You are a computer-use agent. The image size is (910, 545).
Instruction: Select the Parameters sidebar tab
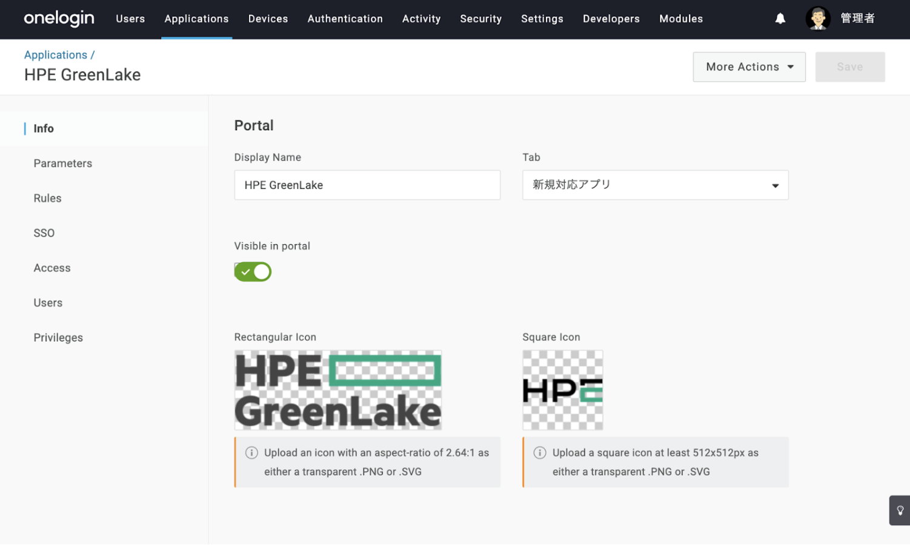pyautogui.click(x=63, y=163)
